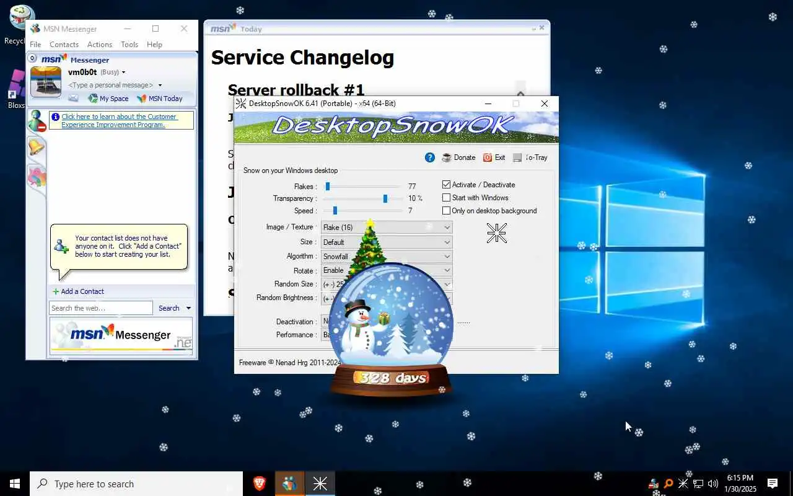This screenshot has width=793, height=496.
Task: Open the Actions menu in MSN Messenger
Action: 100,45
